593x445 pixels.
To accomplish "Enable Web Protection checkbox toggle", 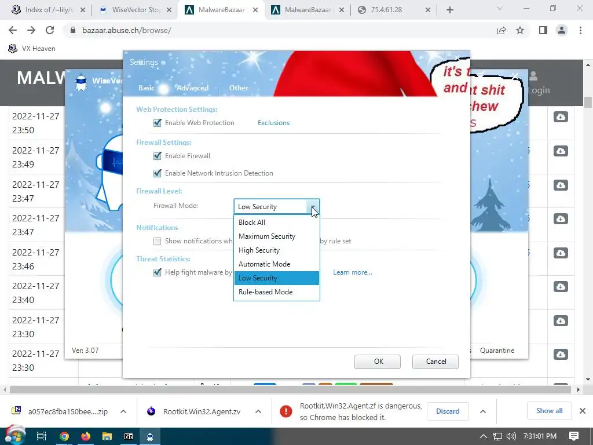I will pos(158,123).
